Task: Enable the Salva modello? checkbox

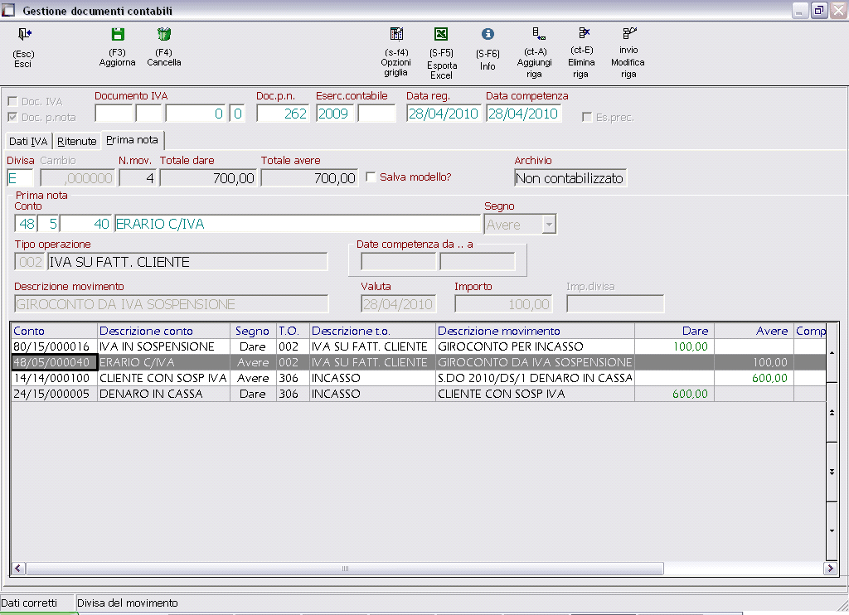Action: click(371, 177)
